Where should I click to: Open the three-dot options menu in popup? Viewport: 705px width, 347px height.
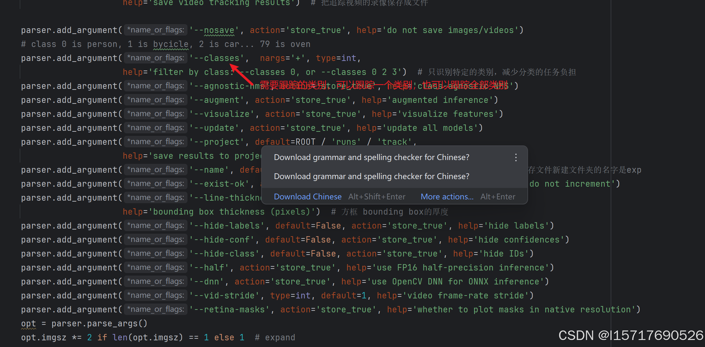point(516,157)
